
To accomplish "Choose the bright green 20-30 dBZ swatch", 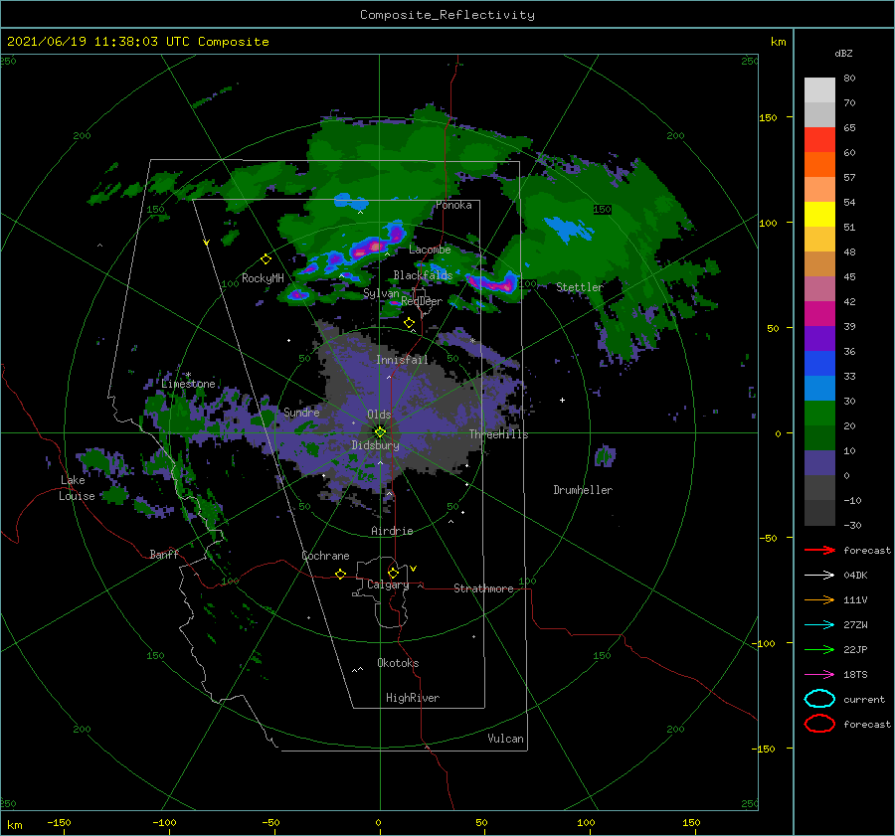I will [x=819, y=414].
